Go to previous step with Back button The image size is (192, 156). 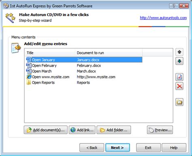[x=92, y=148]
